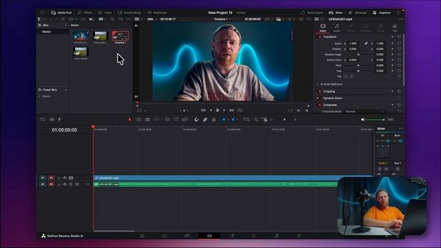
Task: Click the DIM audio button
Action: (x=390, y=119)
